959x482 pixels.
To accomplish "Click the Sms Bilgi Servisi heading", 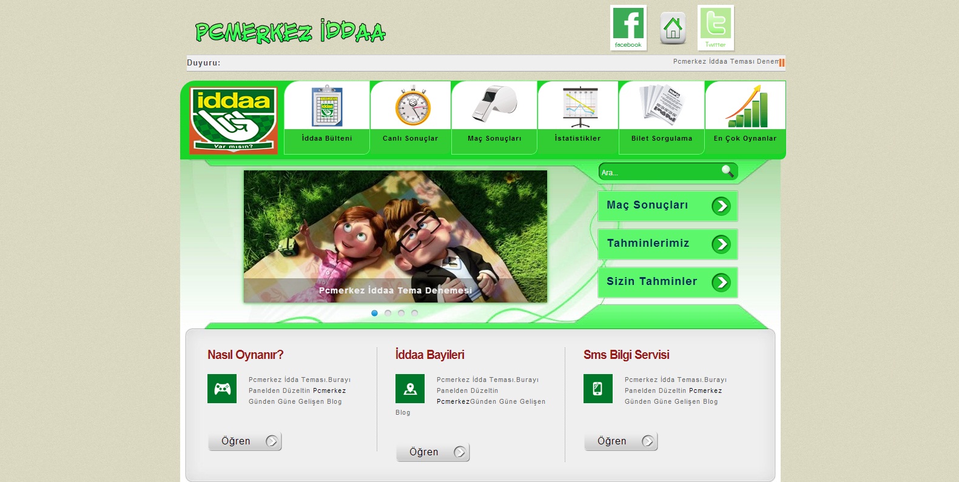I will (627, 355).
